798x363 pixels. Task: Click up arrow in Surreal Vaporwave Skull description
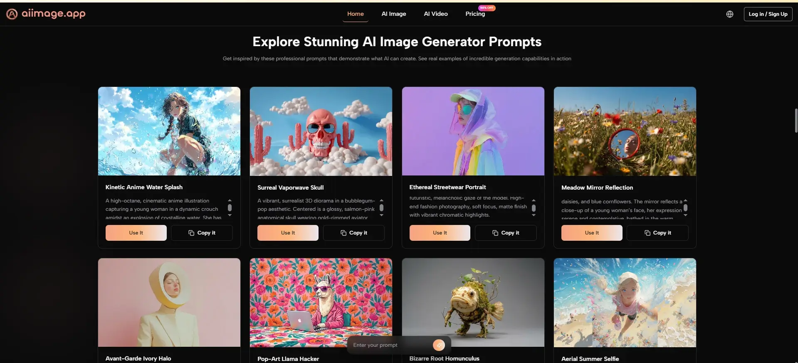(x=381, y=200)
